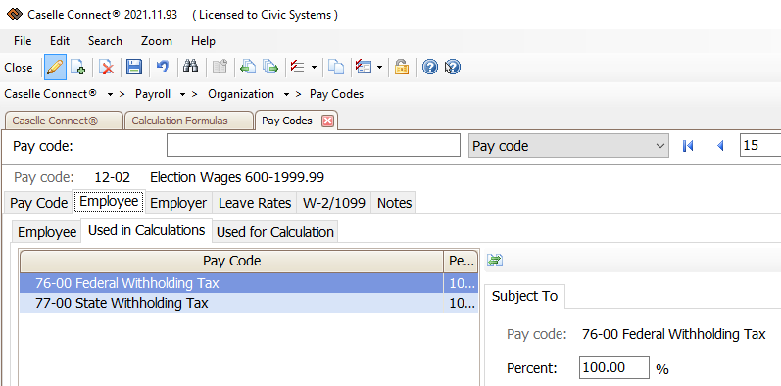Image resolution: width=781 pixels, height=386 pixels.
Task: Open the Search menu
Action: point(105,41)
